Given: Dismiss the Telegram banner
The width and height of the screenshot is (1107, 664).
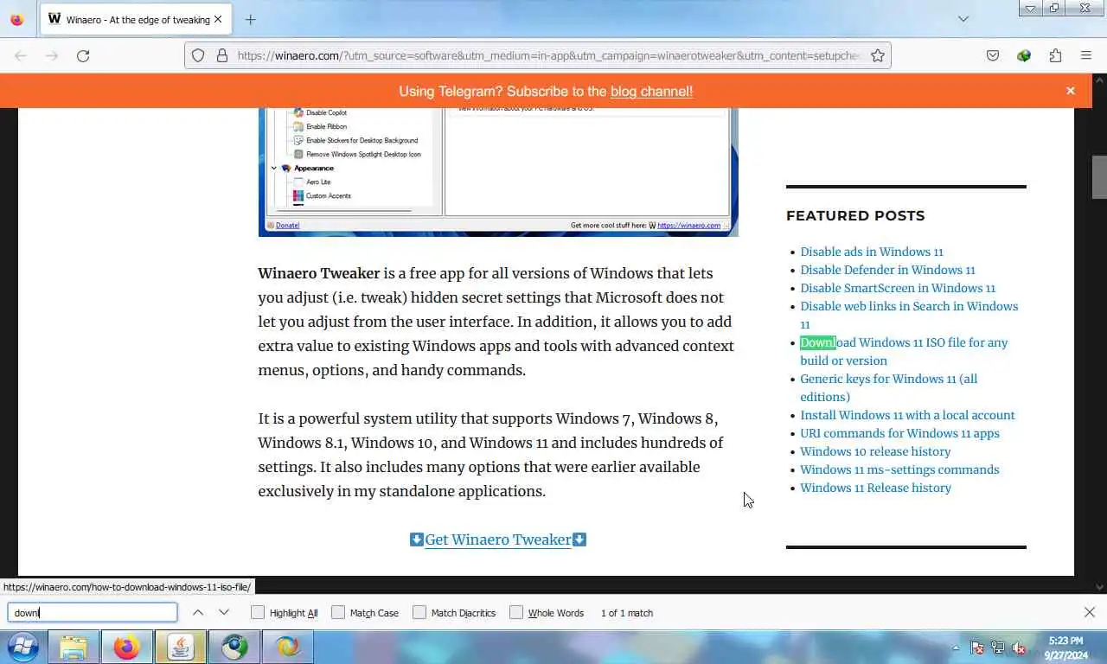Looking at the screenshot, I should [x=1071, y=91].
